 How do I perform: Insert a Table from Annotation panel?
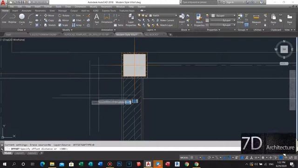(119, 25)
